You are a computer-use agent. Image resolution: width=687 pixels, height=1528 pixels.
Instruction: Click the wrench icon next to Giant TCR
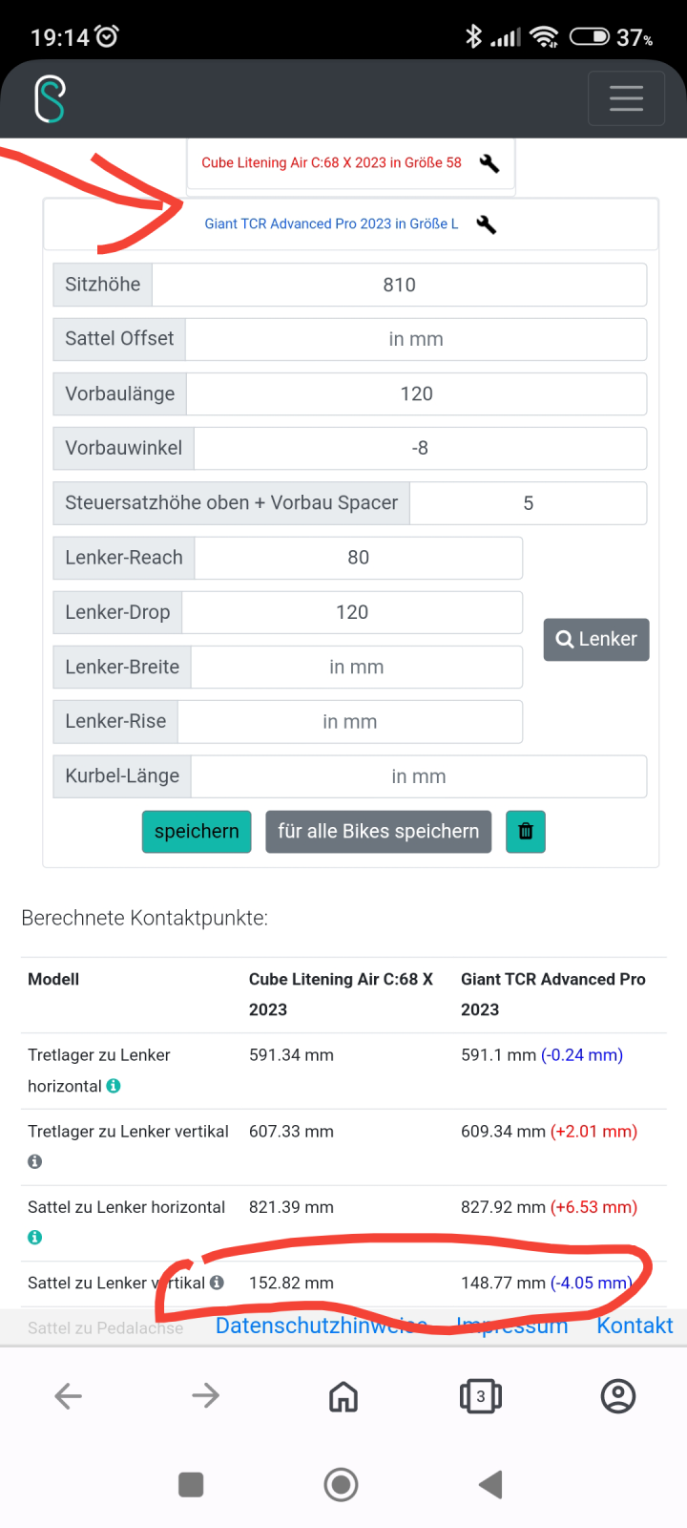click(x=488, y=223)
